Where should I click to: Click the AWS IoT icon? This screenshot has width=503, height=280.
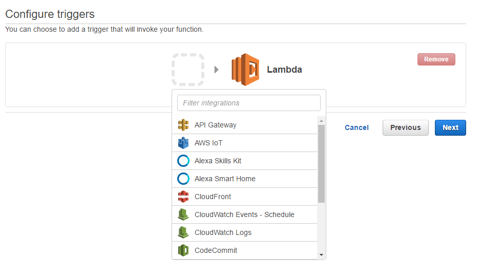[183, 143]
